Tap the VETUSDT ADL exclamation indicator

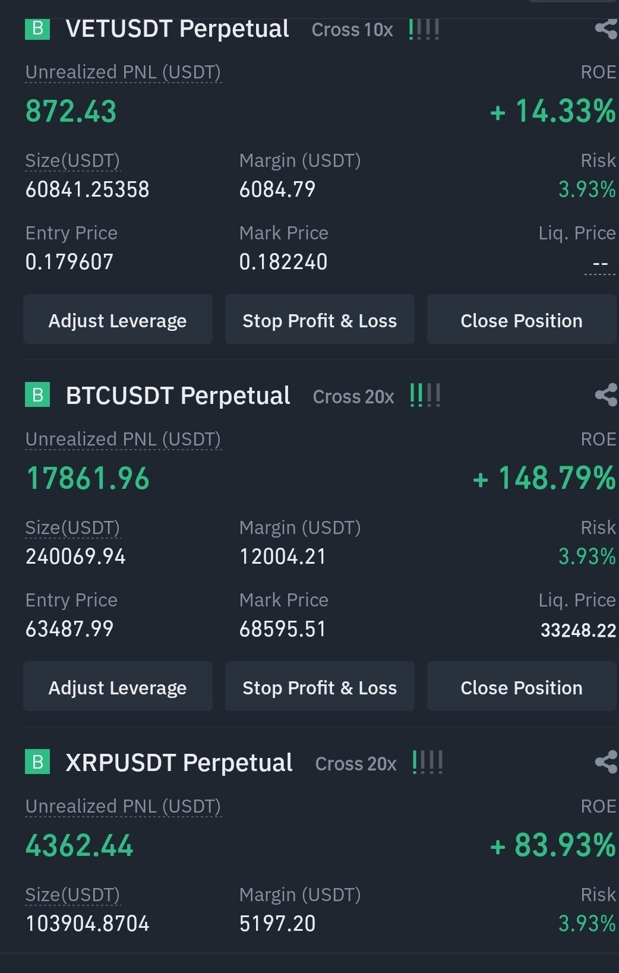424,30
